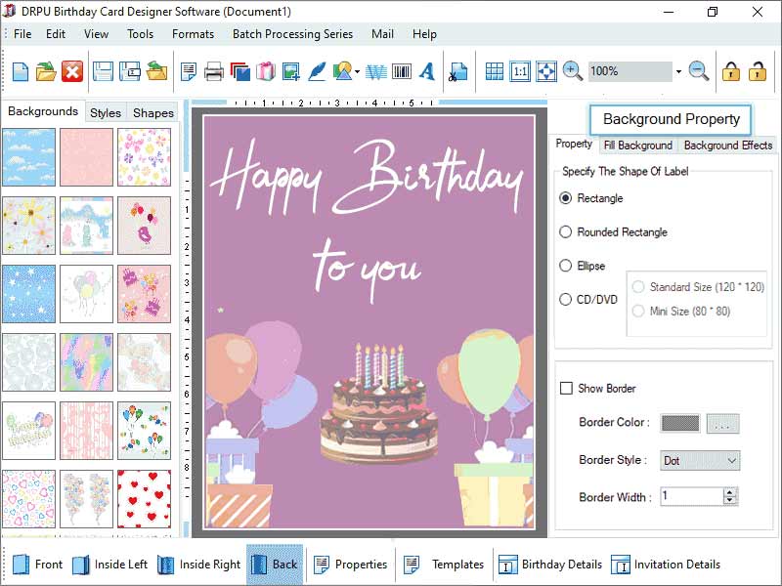Viewport: 782px width, 586px height.
Task: Open the Print tool
Action: (212, 71)
